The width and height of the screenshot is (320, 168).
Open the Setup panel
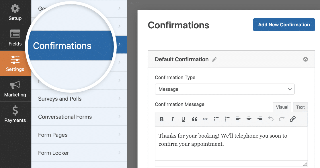pyautogui.click(x=15, y=12)
